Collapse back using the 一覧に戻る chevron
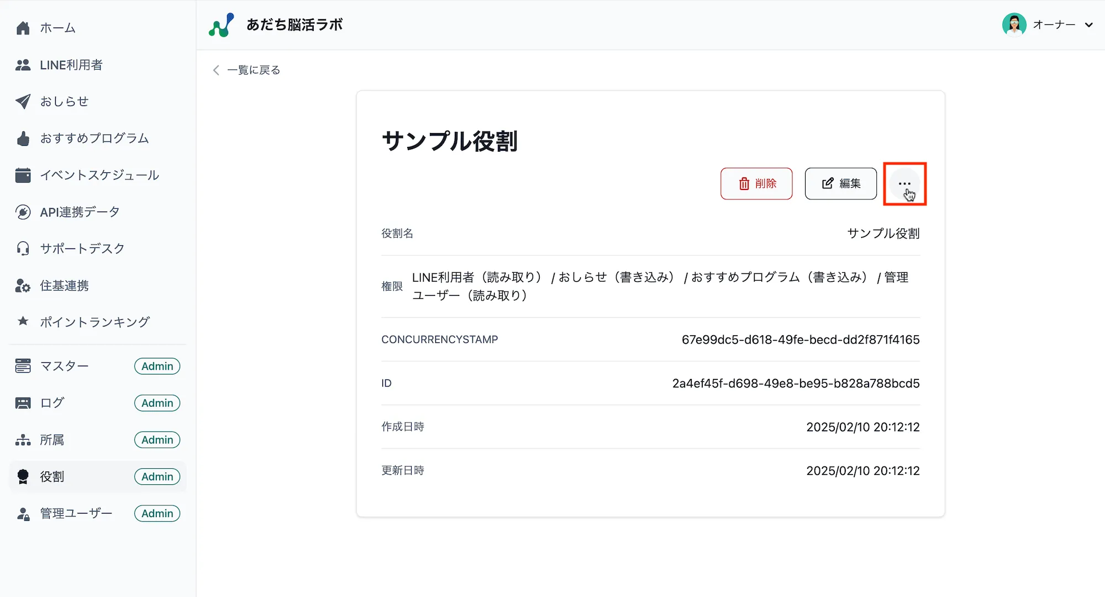 (216, 70)
